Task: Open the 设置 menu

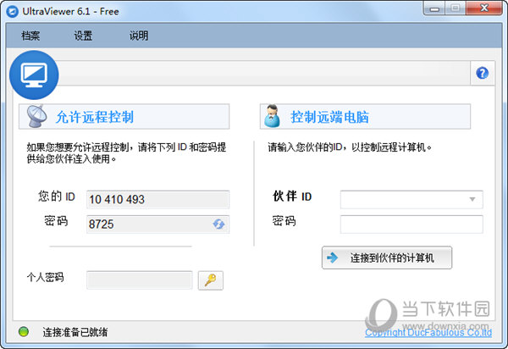Action: [x=83, y=36]
